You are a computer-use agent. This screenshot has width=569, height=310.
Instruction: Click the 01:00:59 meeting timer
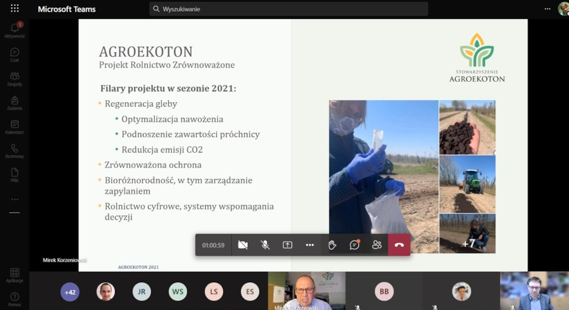(x=213, y=246)
